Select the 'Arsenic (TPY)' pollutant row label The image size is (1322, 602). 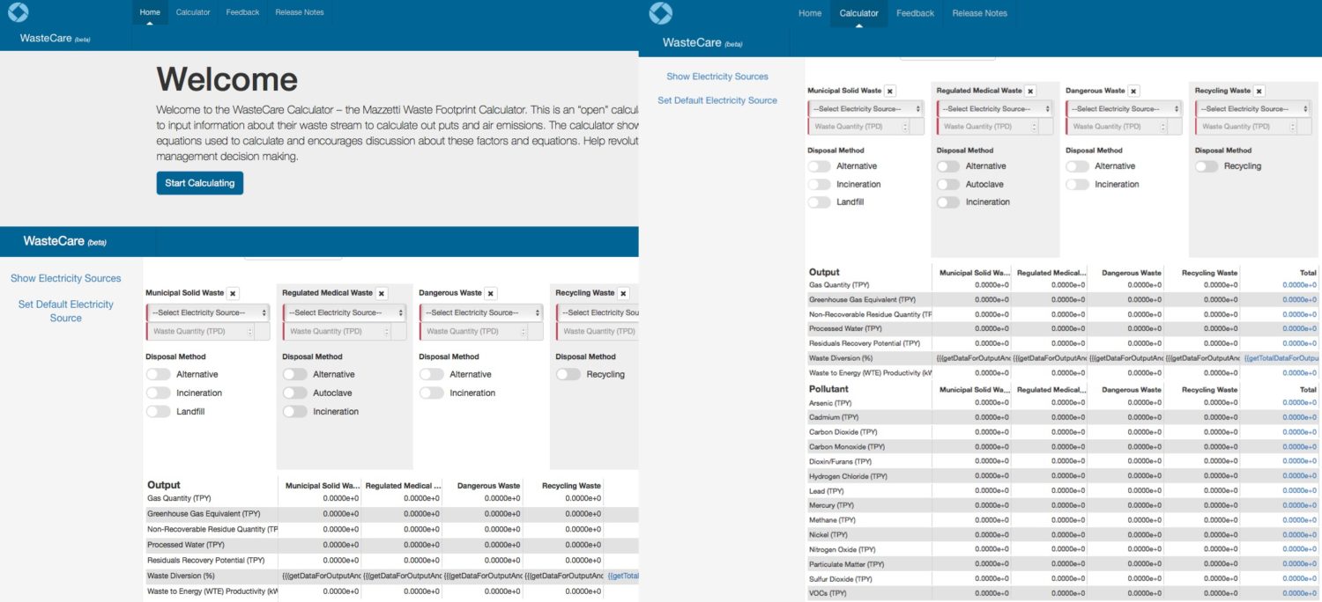(x=831, y=403)
